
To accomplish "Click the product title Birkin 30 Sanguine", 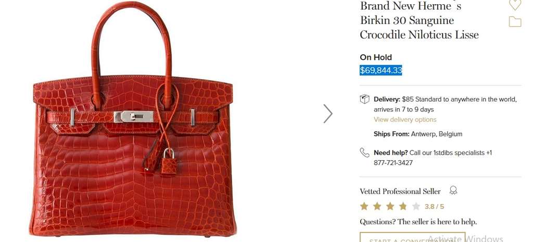I will tap(407, 20).
